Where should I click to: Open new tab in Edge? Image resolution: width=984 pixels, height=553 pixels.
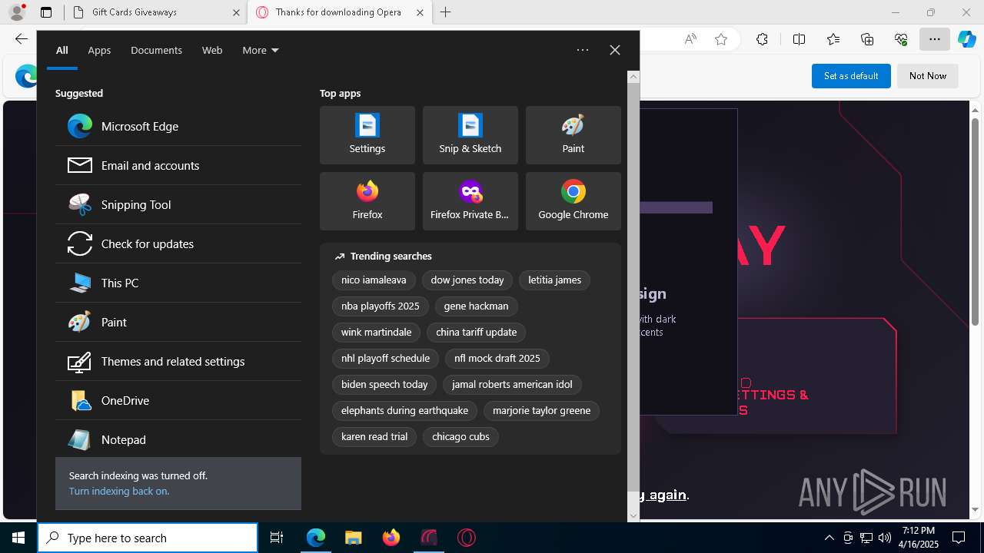point(446,12)
